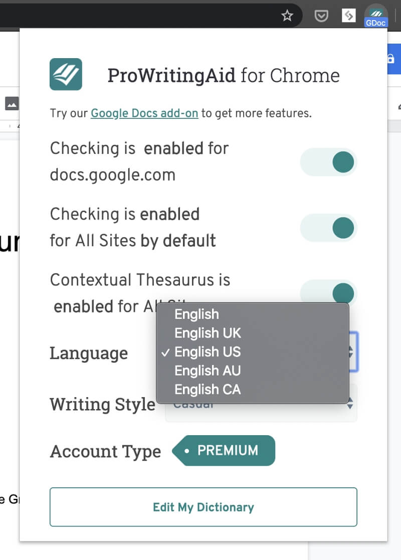Select English CA language option

tap(208, 390)
